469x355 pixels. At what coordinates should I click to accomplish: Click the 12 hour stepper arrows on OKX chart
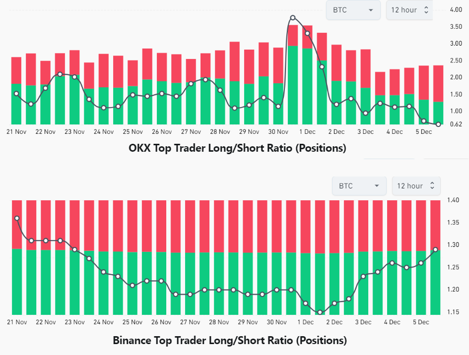pos(426,10)
